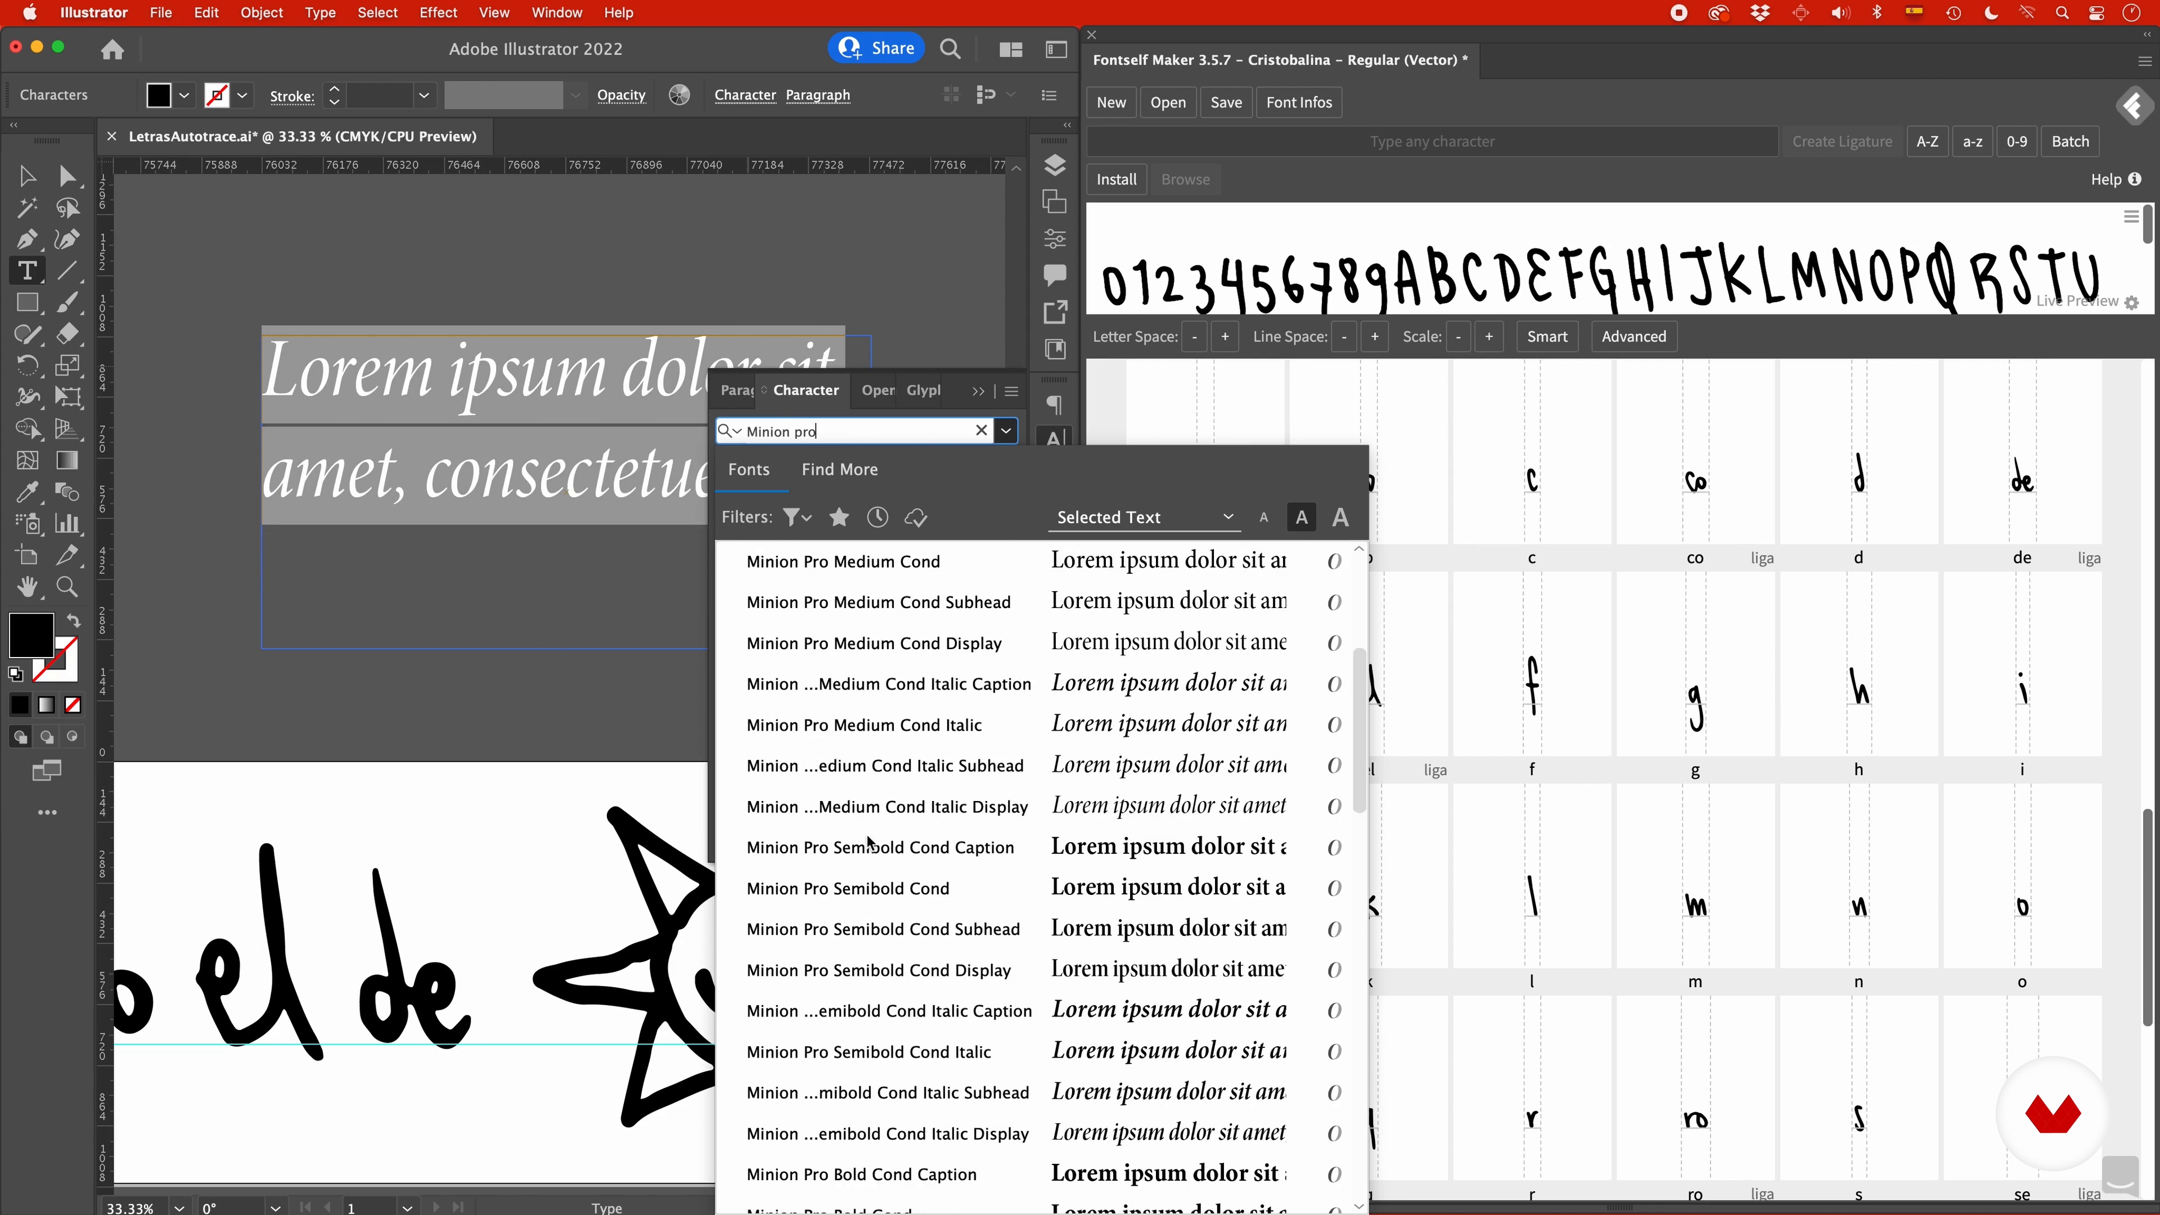Switch to the Find More tab
Image resolution: width=2160 pixels, height=1215 pixels.
coord(839,470)
